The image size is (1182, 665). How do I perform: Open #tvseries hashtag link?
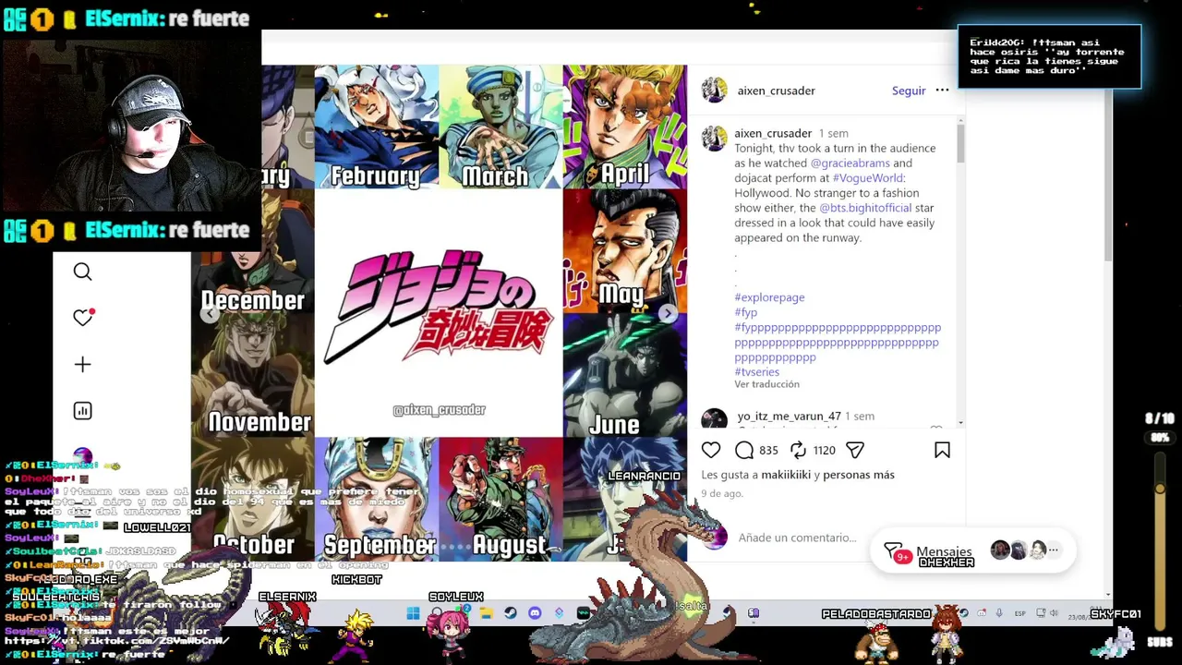coord(756,371)
